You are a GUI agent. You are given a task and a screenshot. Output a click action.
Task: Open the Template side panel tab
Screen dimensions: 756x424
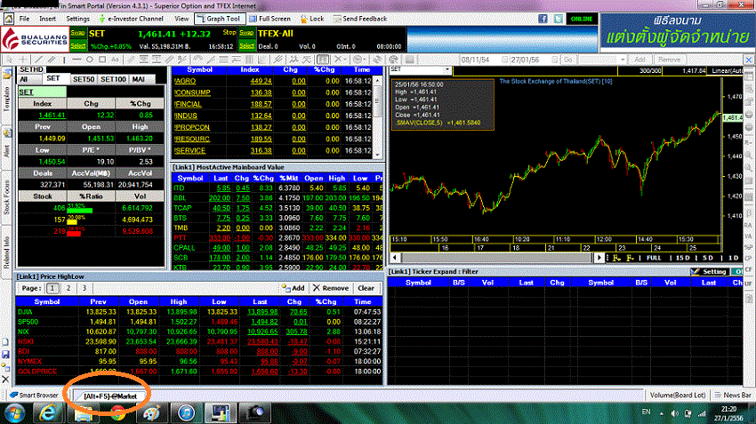click(6, 100)
